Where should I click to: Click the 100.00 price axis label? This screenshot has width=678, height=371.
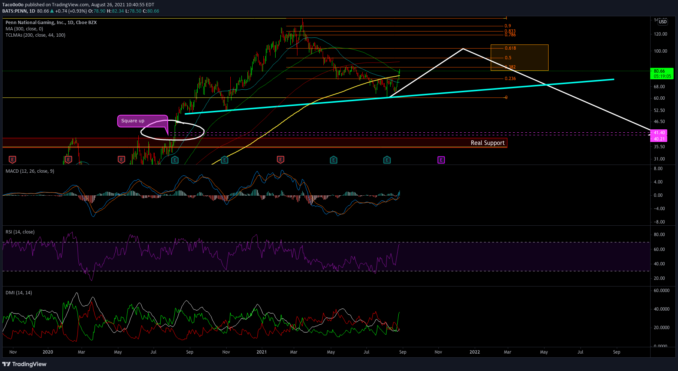coord(661,51)
